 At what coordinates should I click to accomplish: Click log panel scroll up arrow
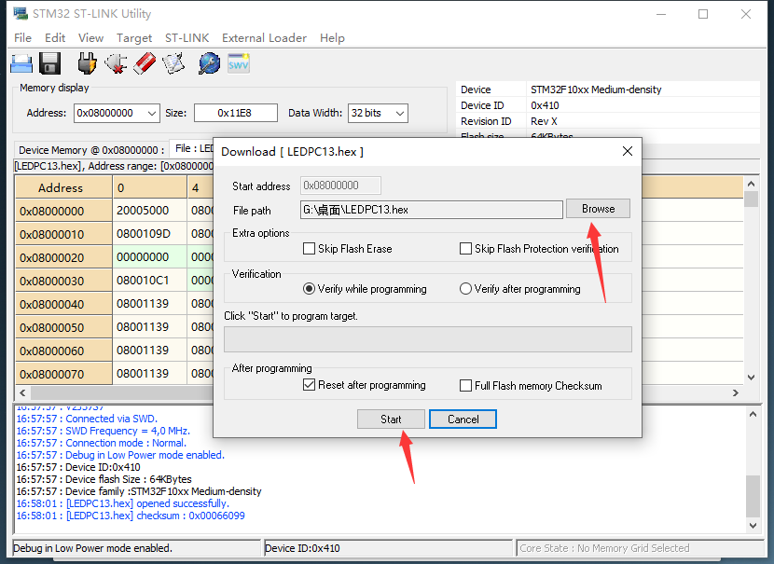click(753, 414)
